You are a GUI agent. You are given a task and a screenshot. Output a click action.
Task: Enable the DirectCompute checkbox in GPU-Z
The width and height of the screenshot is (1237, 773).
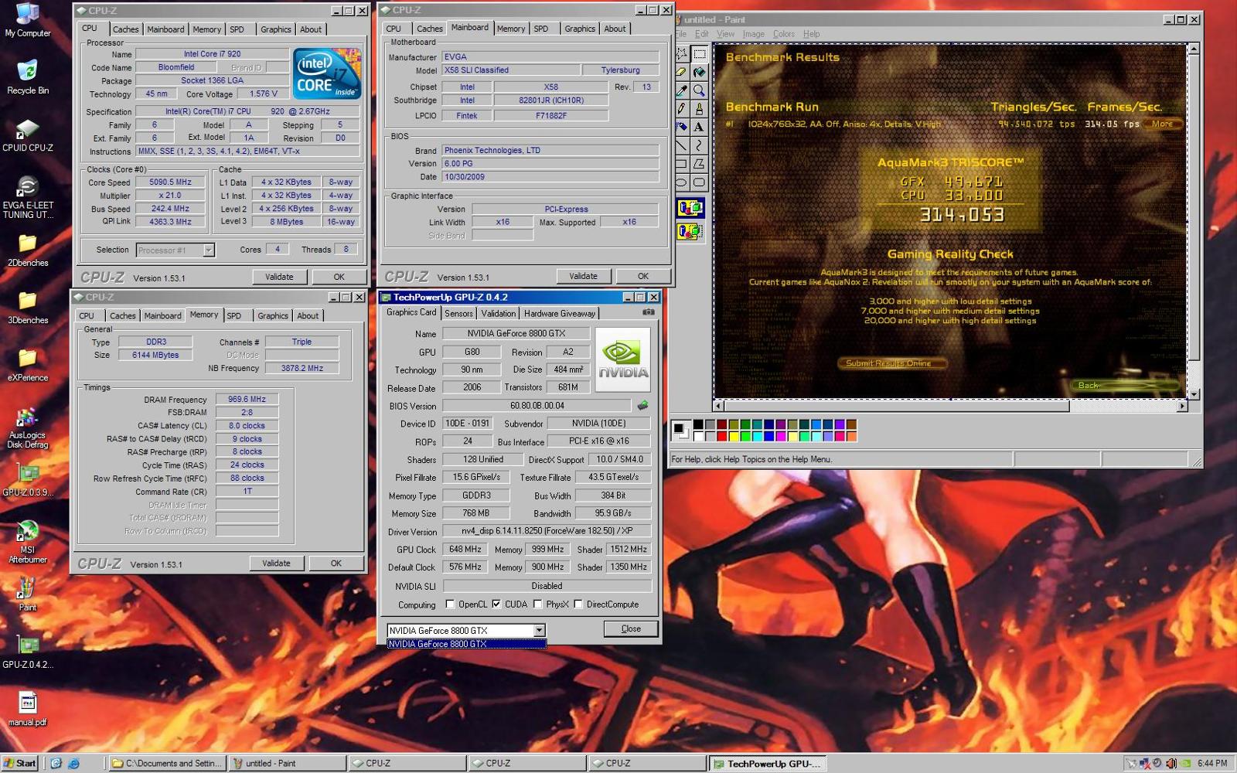pyautogui.click(x=578, y=604)
